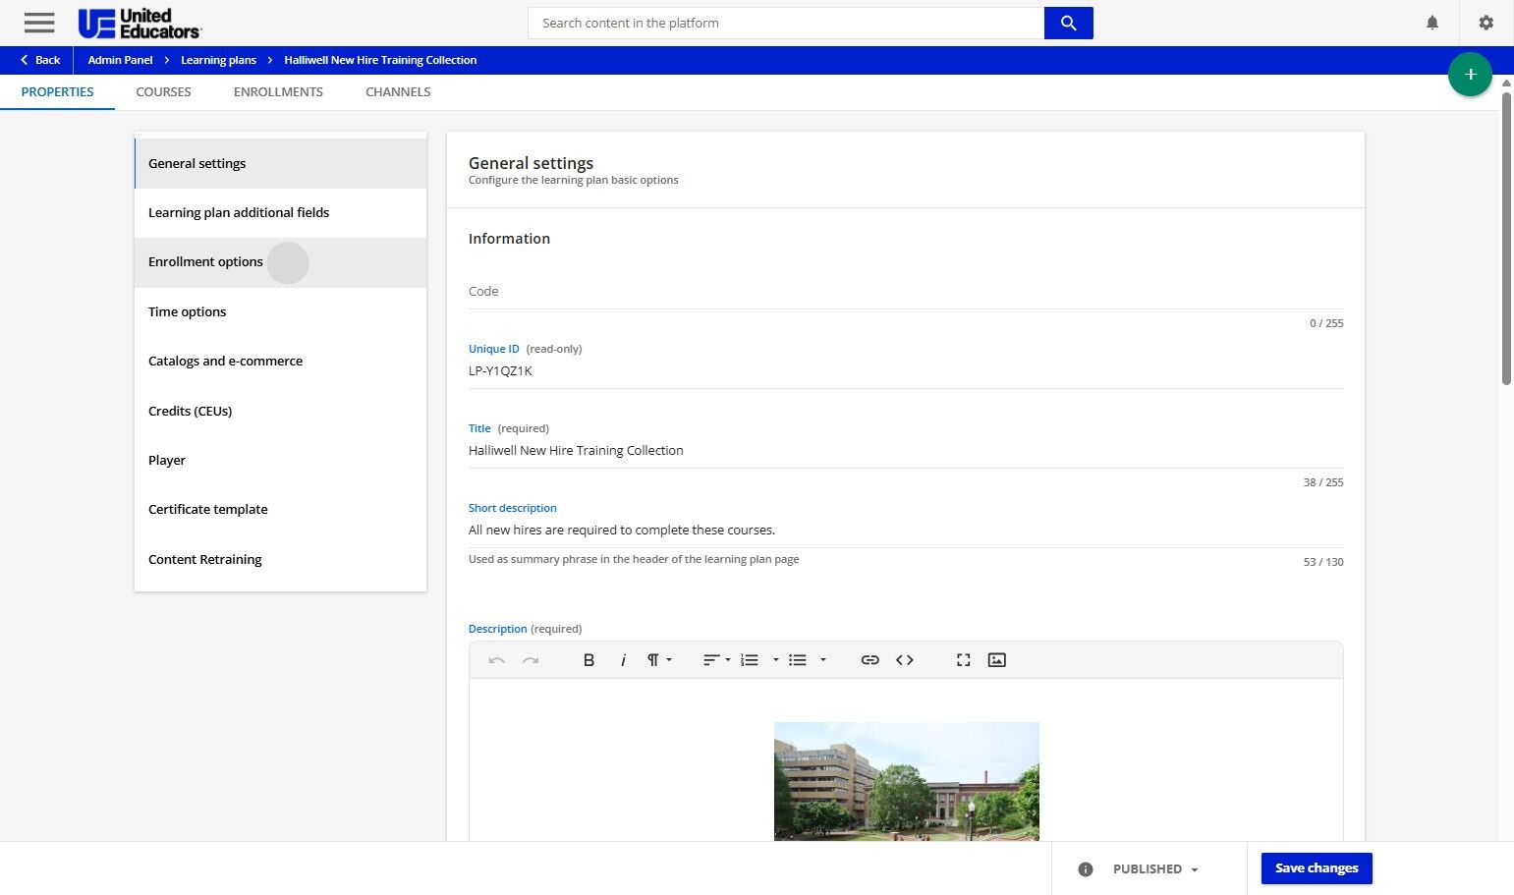
Task: Click the United Educators logo
Action: 140,23
